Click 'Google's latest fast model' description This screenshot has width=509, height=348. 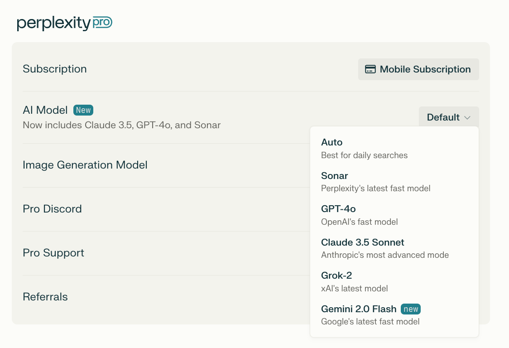click(x=370, y=322)
